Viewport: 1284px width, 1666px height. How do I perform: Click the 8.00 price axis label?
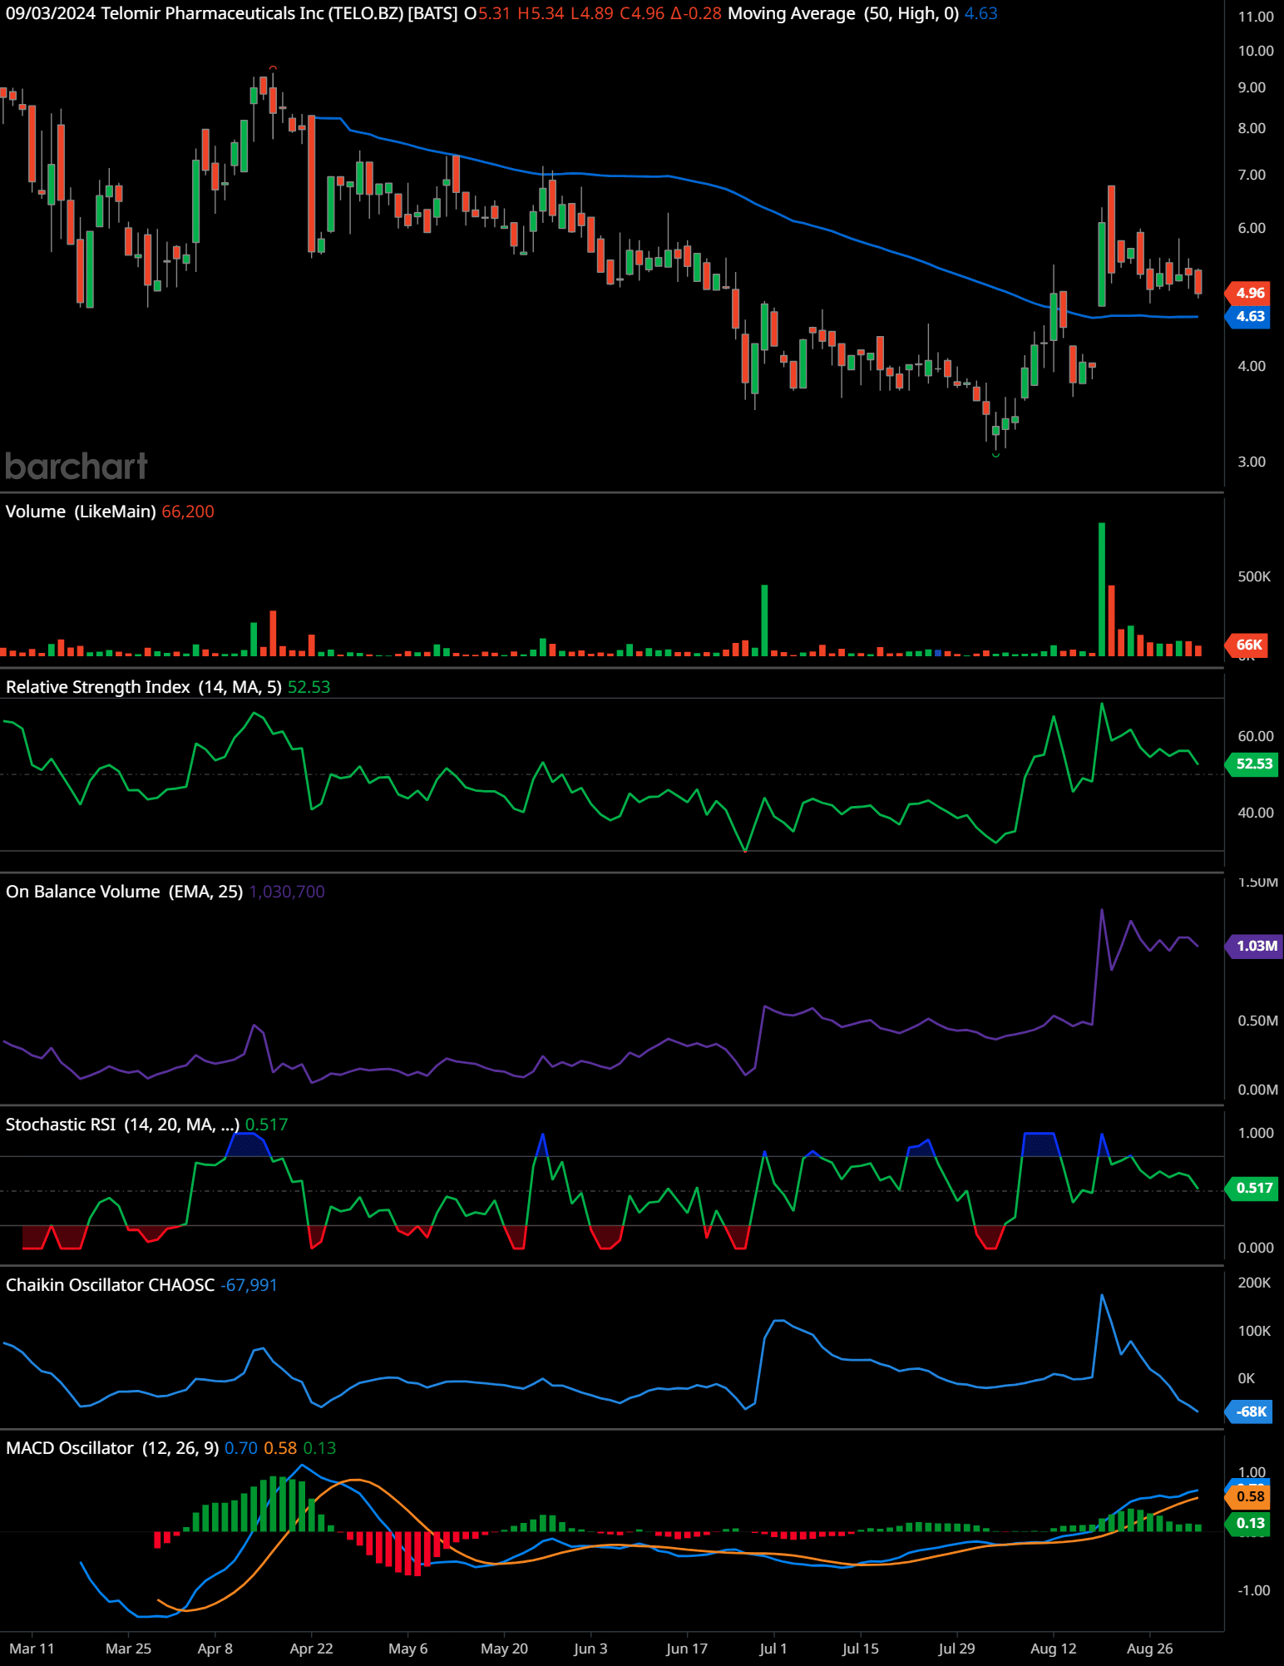pos(1252,128)
